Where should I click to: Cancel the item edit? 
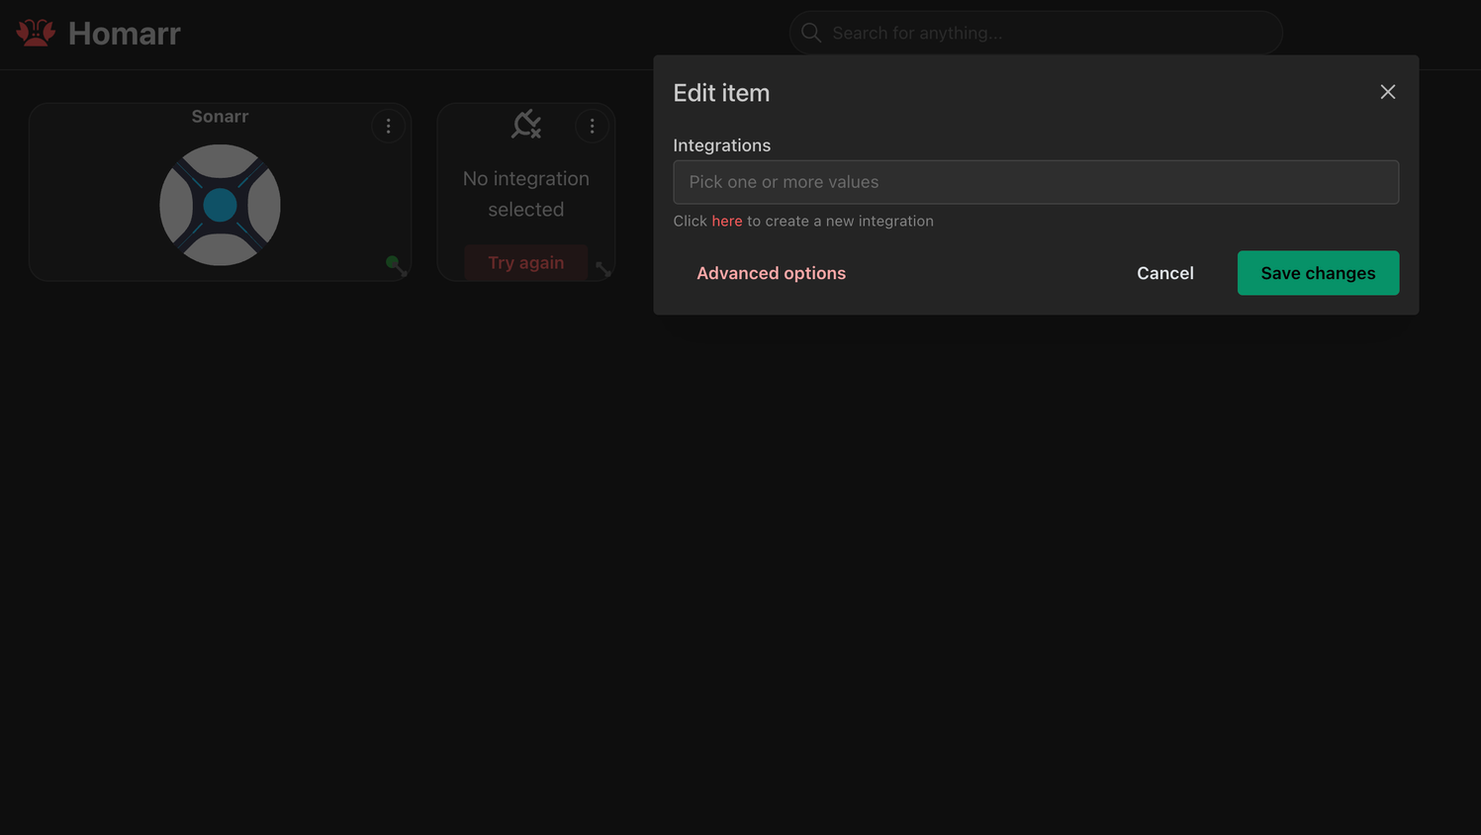1164,273
